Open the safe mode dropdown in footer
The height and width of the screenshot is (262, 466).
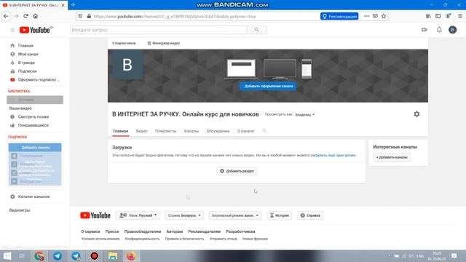pyautogui.click(x=235, y=215)
